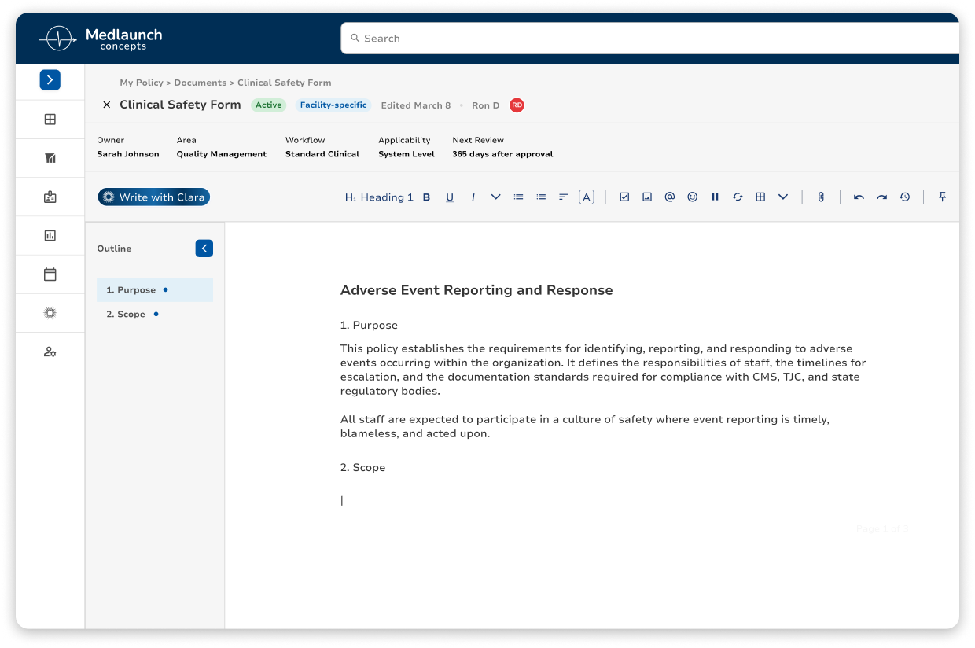Click into the Search field
This screenshot has width=975, height=648.
[649, 38]
